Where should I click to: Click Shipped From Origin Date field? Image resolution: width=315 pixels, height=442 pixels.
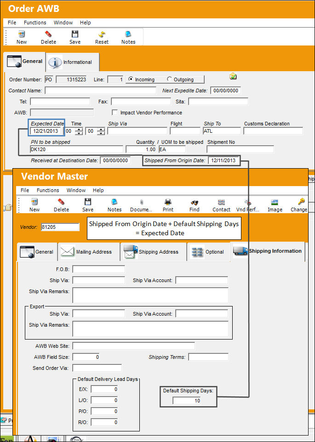point(223,161)
